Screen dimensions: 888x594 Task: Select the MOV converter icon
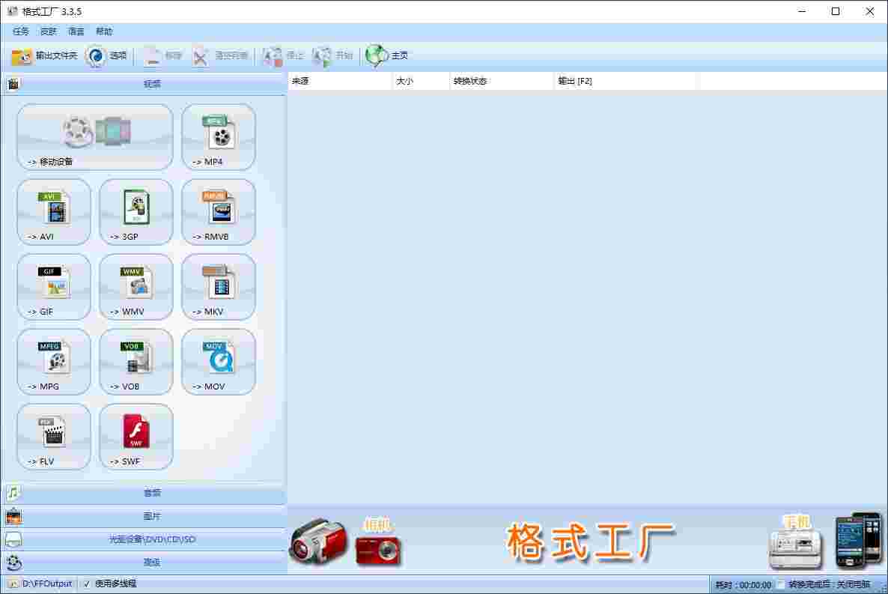click(x=218, y=362)
